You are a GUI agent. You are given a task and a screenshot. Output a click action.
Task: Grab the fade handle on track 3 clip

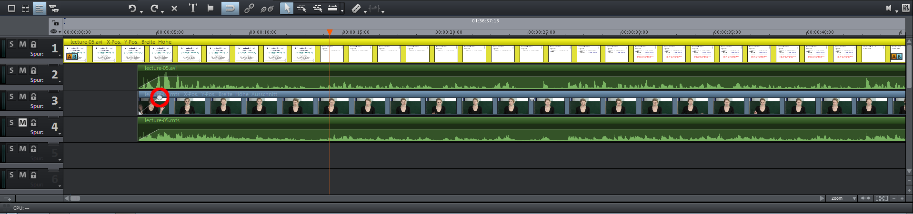160,97
